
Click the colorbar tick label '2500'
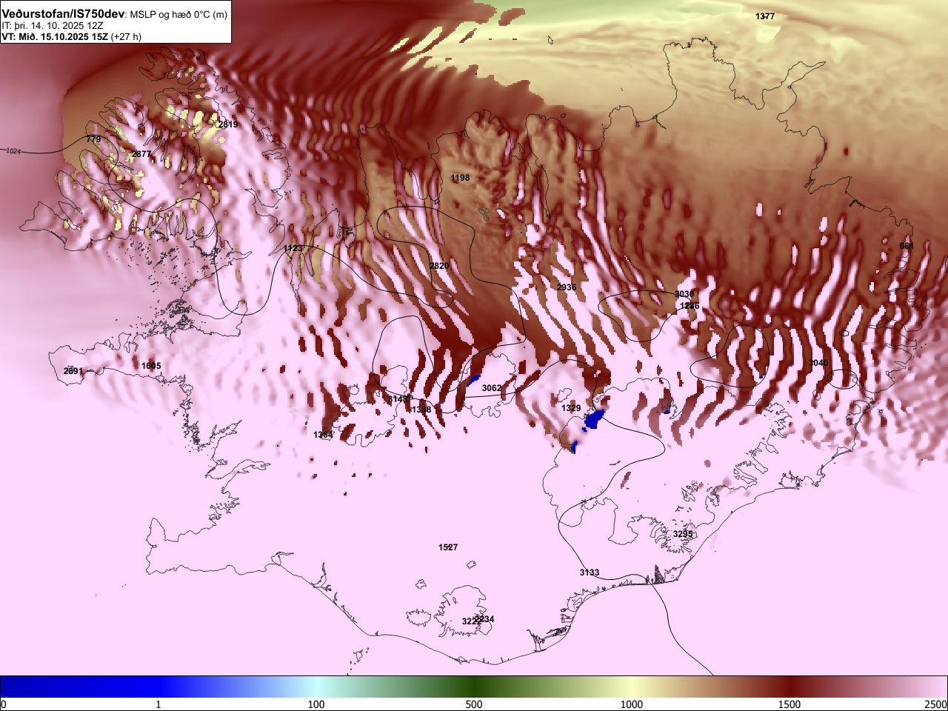point(936,704)
